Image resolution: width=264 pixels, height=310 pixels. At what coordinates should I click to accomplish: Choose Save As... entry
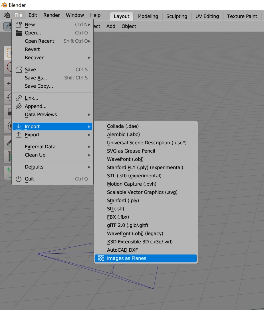[52, 78]
